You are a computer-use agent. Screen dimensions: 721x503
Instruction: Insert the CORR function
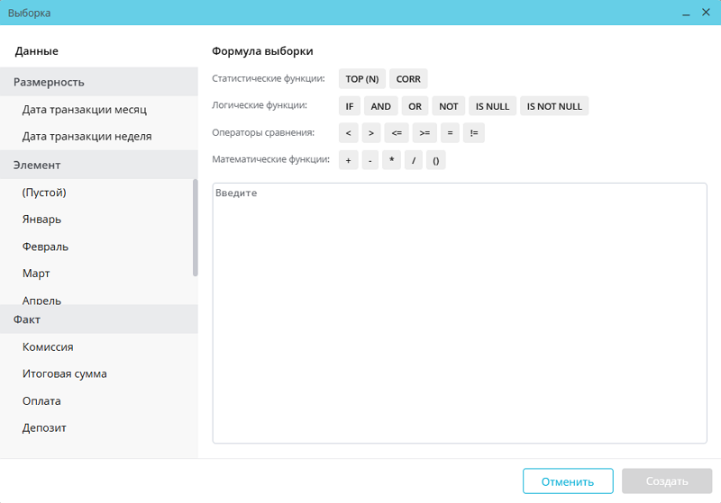click(408, 79)
